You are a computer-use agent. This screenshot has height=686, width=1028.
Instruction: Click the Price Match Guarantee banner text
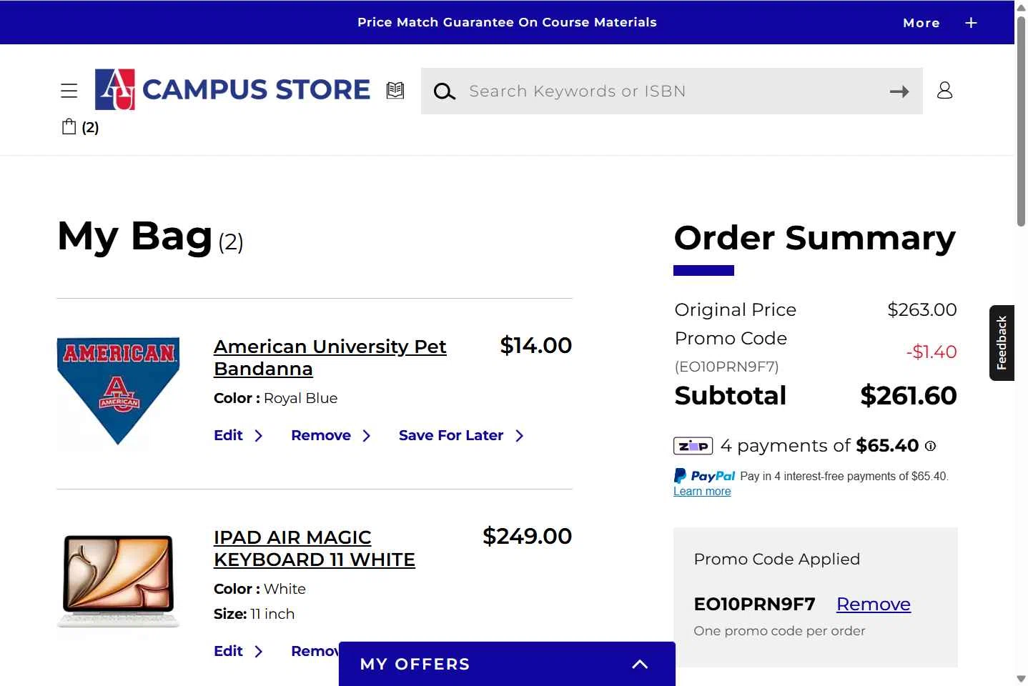[507, 22]
